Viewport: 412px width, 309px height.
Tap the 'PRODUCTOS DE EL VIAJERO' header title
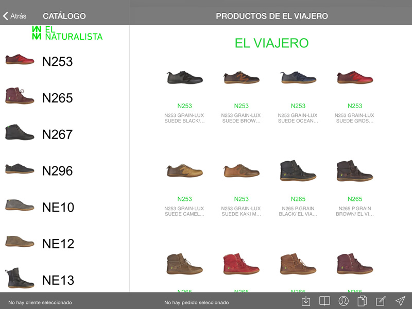[x=272, y=16]
